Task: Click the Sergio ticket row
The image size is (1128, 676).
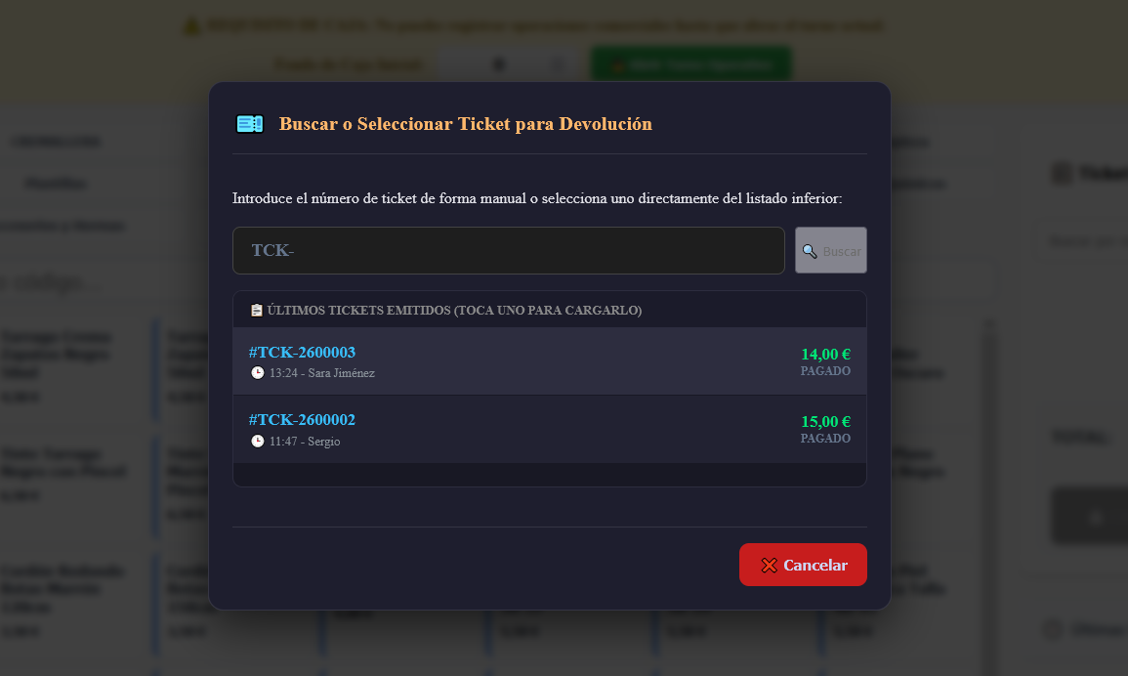Action: click(550, 429)
